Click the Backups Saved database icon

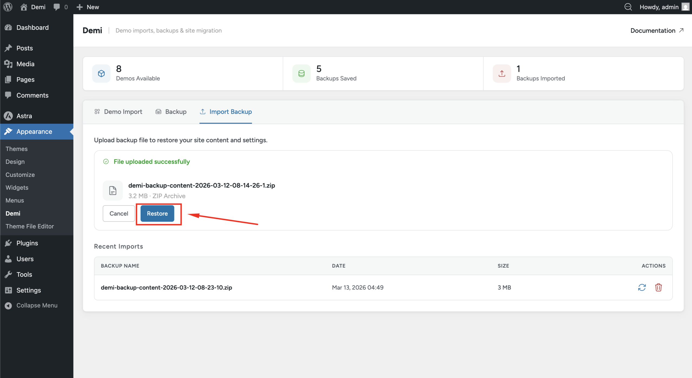click(x=301, y=73)
